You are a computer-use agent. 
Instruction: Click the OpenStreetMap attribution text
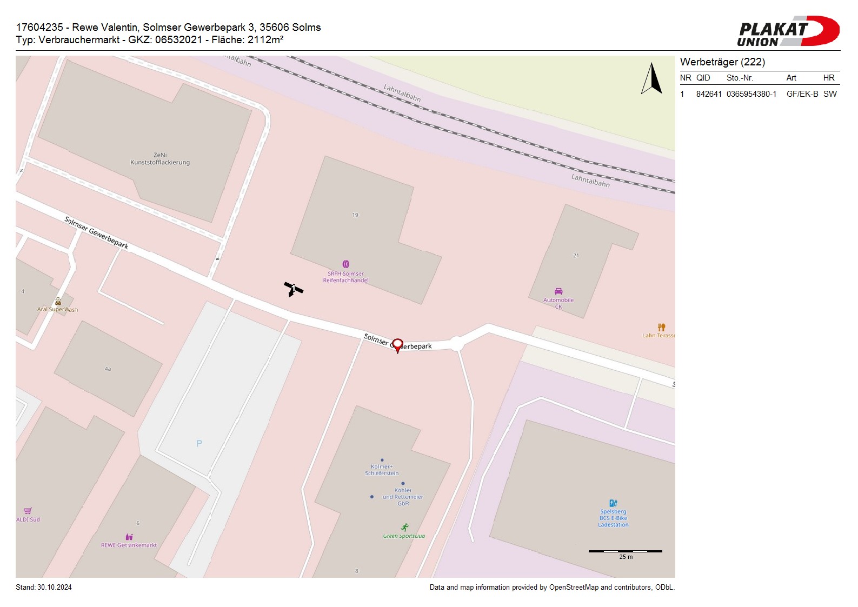[x=551, y=587]
